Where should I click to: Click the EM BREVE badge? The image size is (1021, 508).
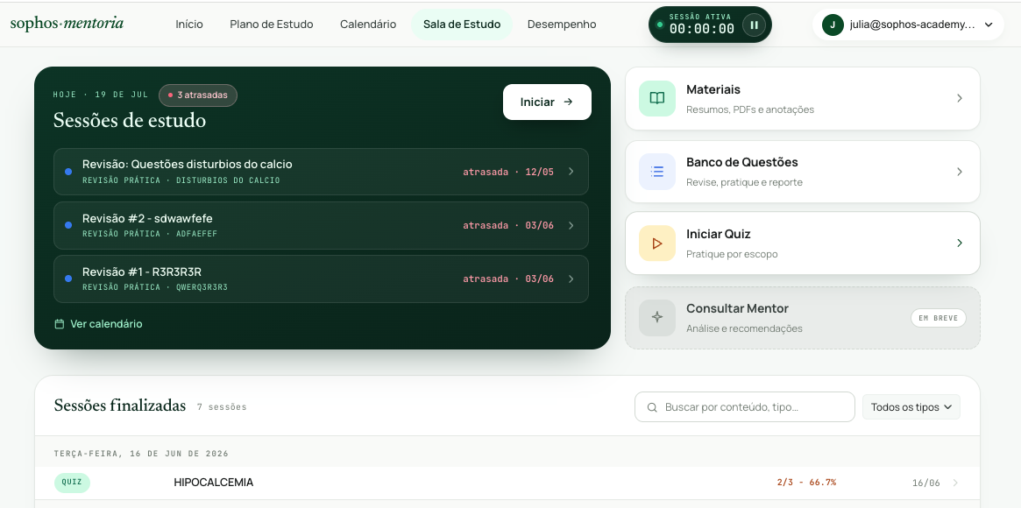point(939,318)
